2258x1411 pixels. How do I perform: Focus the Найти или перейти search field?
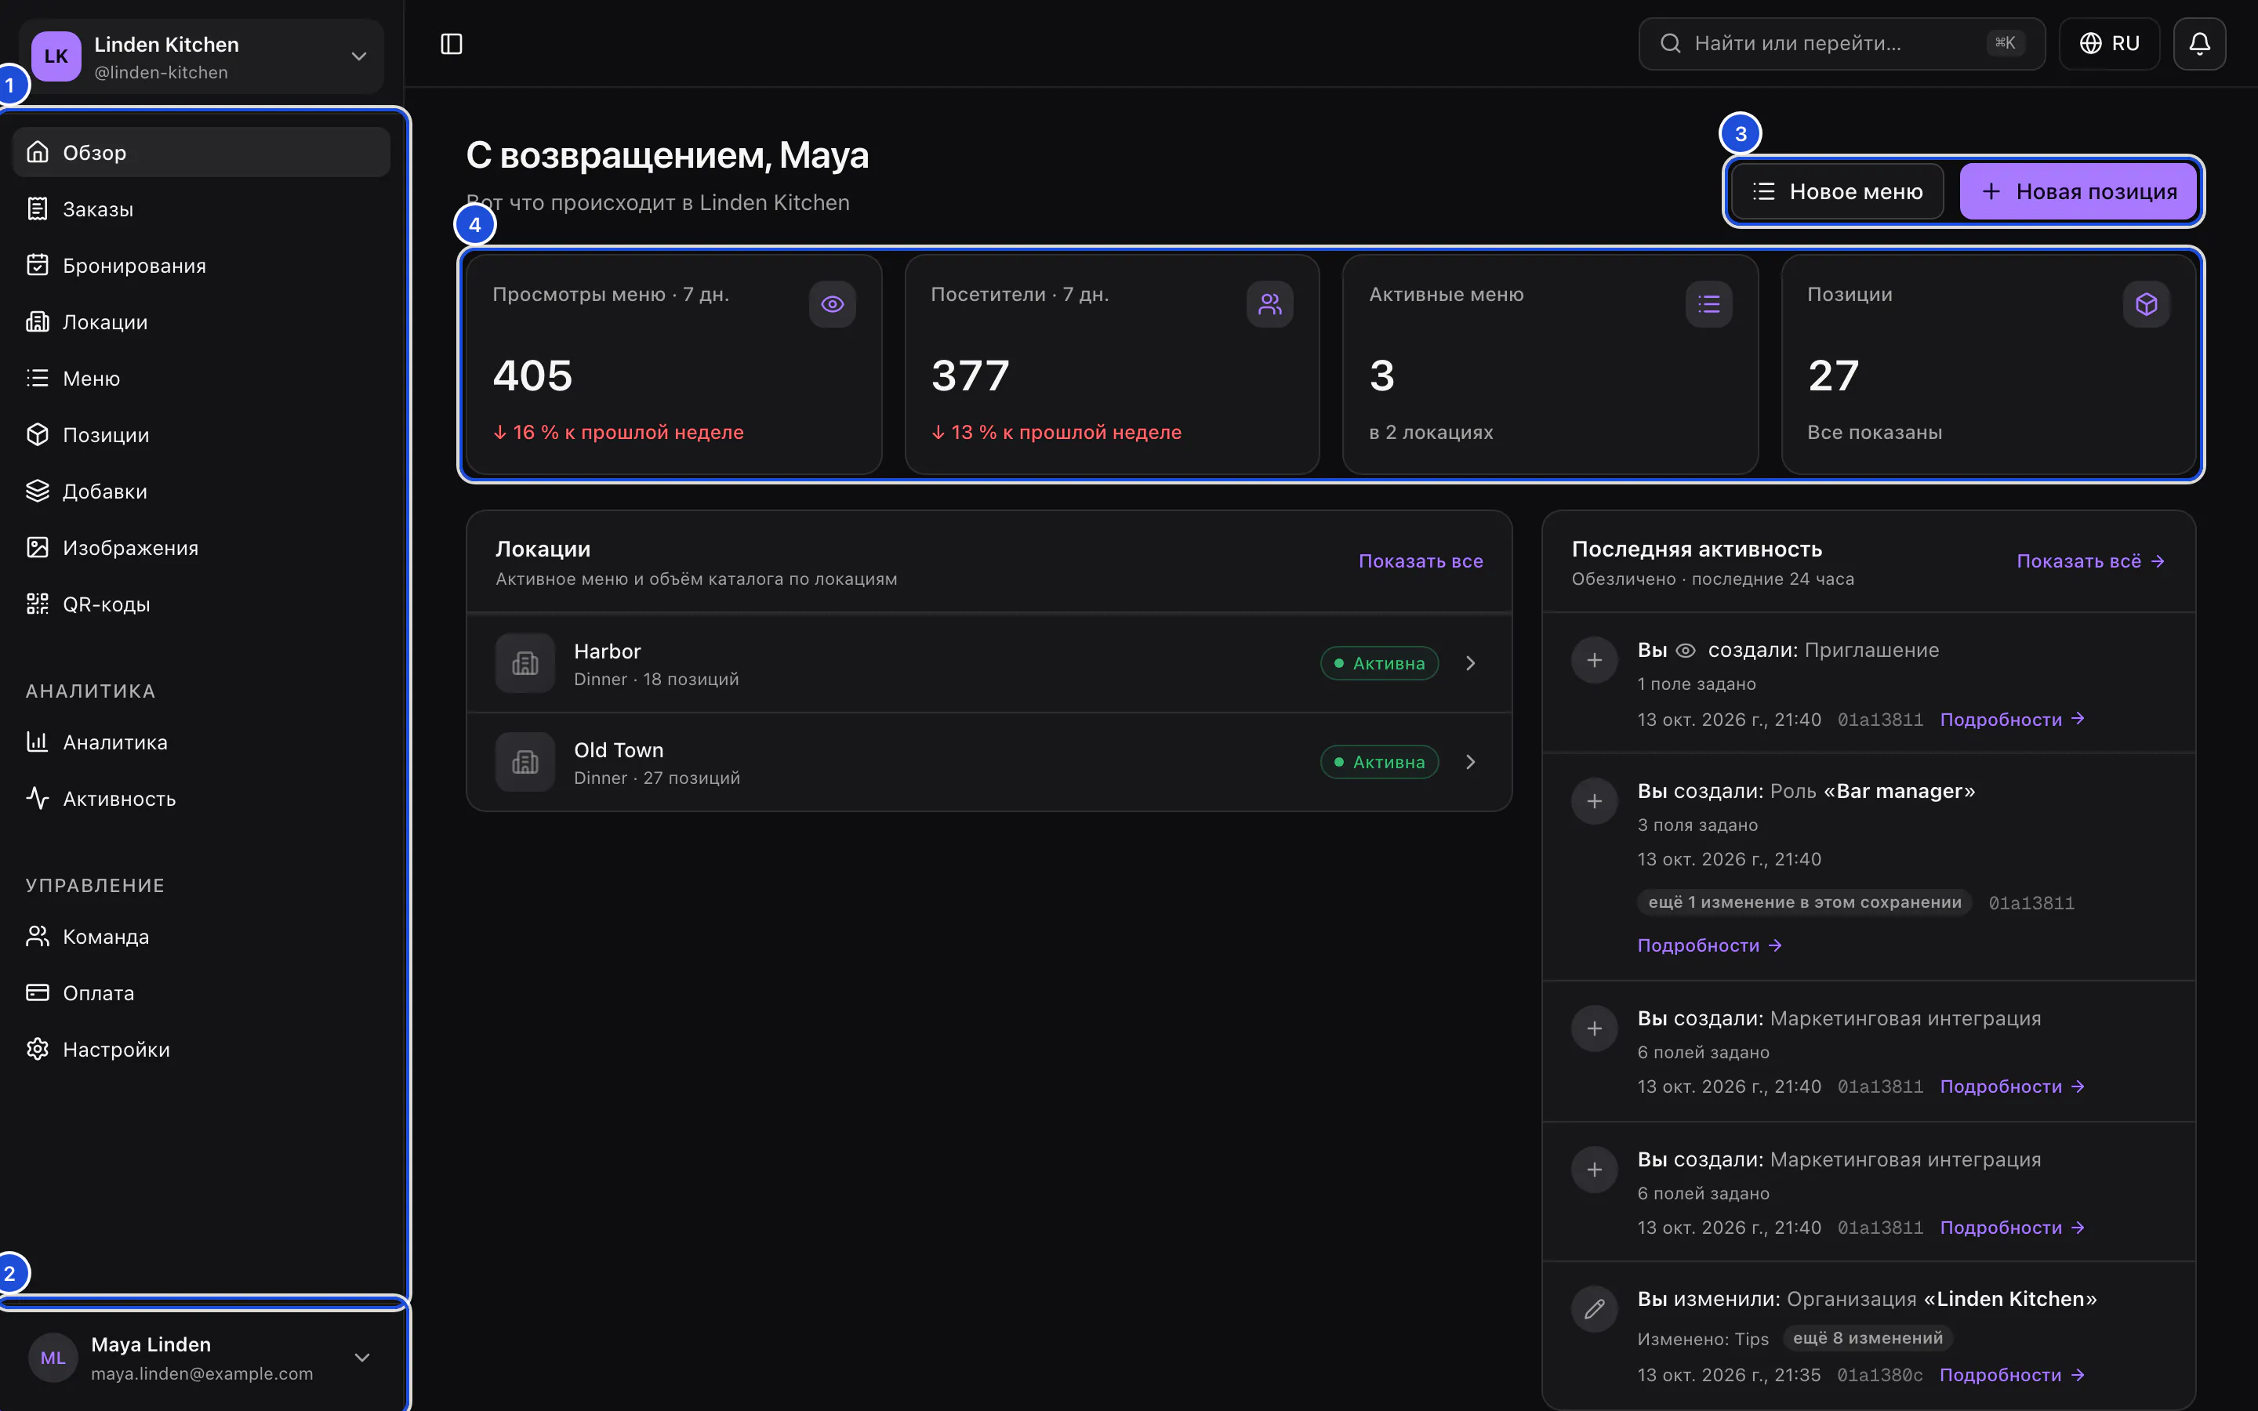click(1842, 44)
